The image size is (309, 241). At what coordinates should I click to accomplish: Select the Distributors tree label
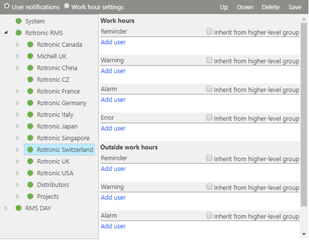(53, 185)
